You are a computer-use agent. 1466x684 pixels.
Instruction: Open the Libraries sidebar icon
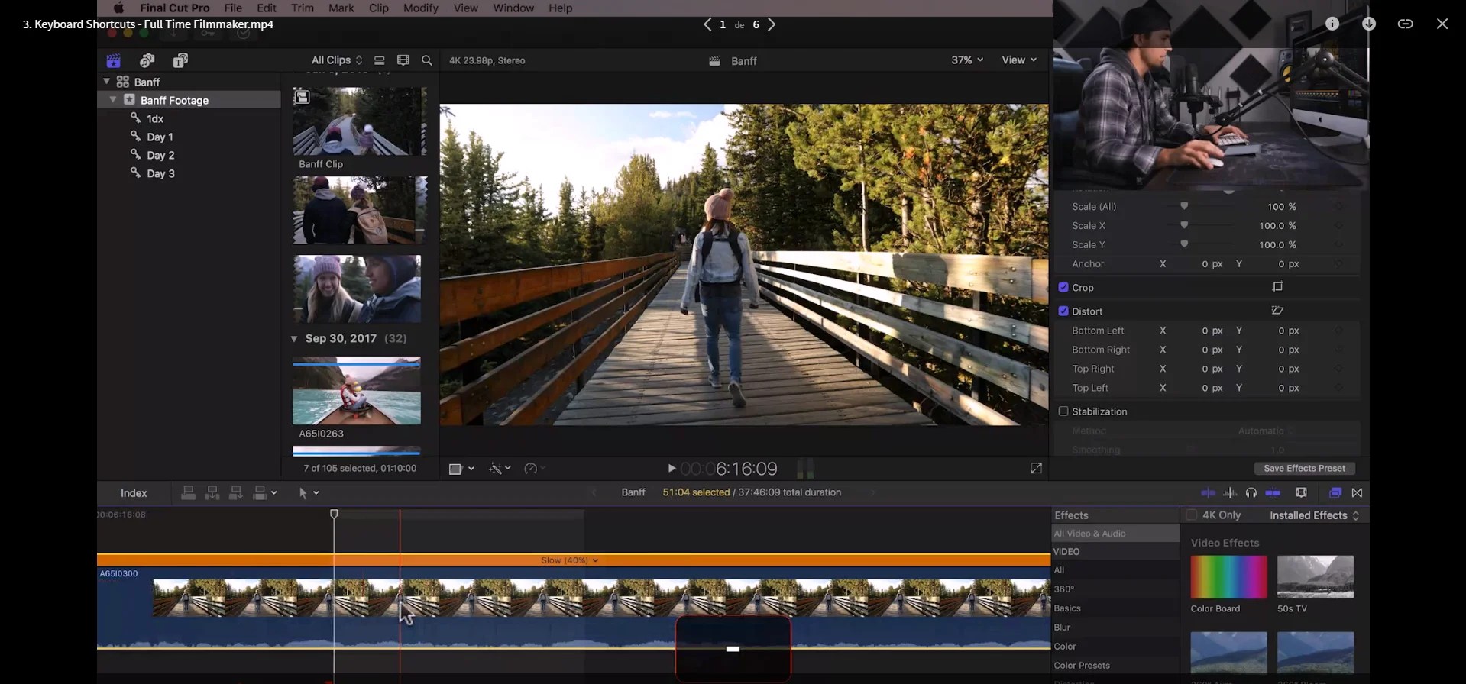point(114,60)
